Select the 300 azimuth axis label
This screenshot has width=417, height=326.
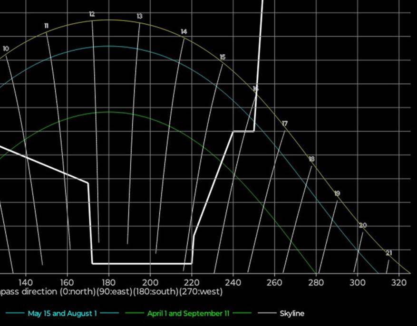[358, 282]
